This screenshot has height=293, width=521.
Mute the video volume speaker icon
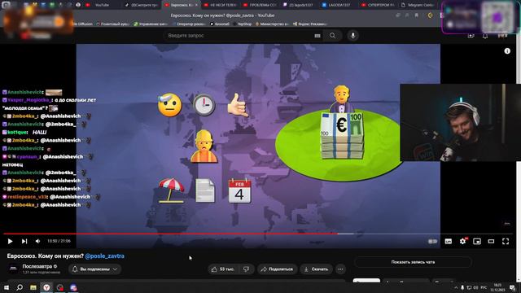pos(38,241)
